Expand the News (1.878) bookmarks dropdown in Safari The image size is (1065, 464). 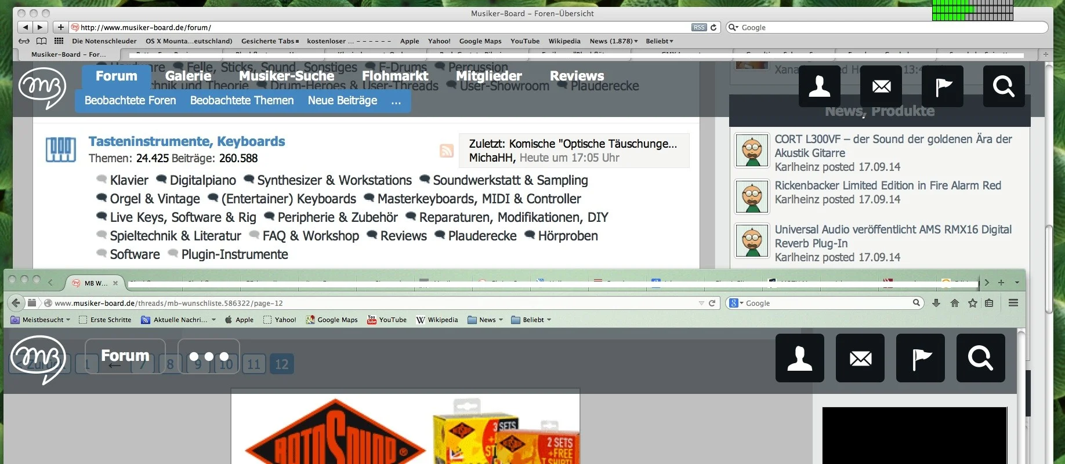(614, 41)
